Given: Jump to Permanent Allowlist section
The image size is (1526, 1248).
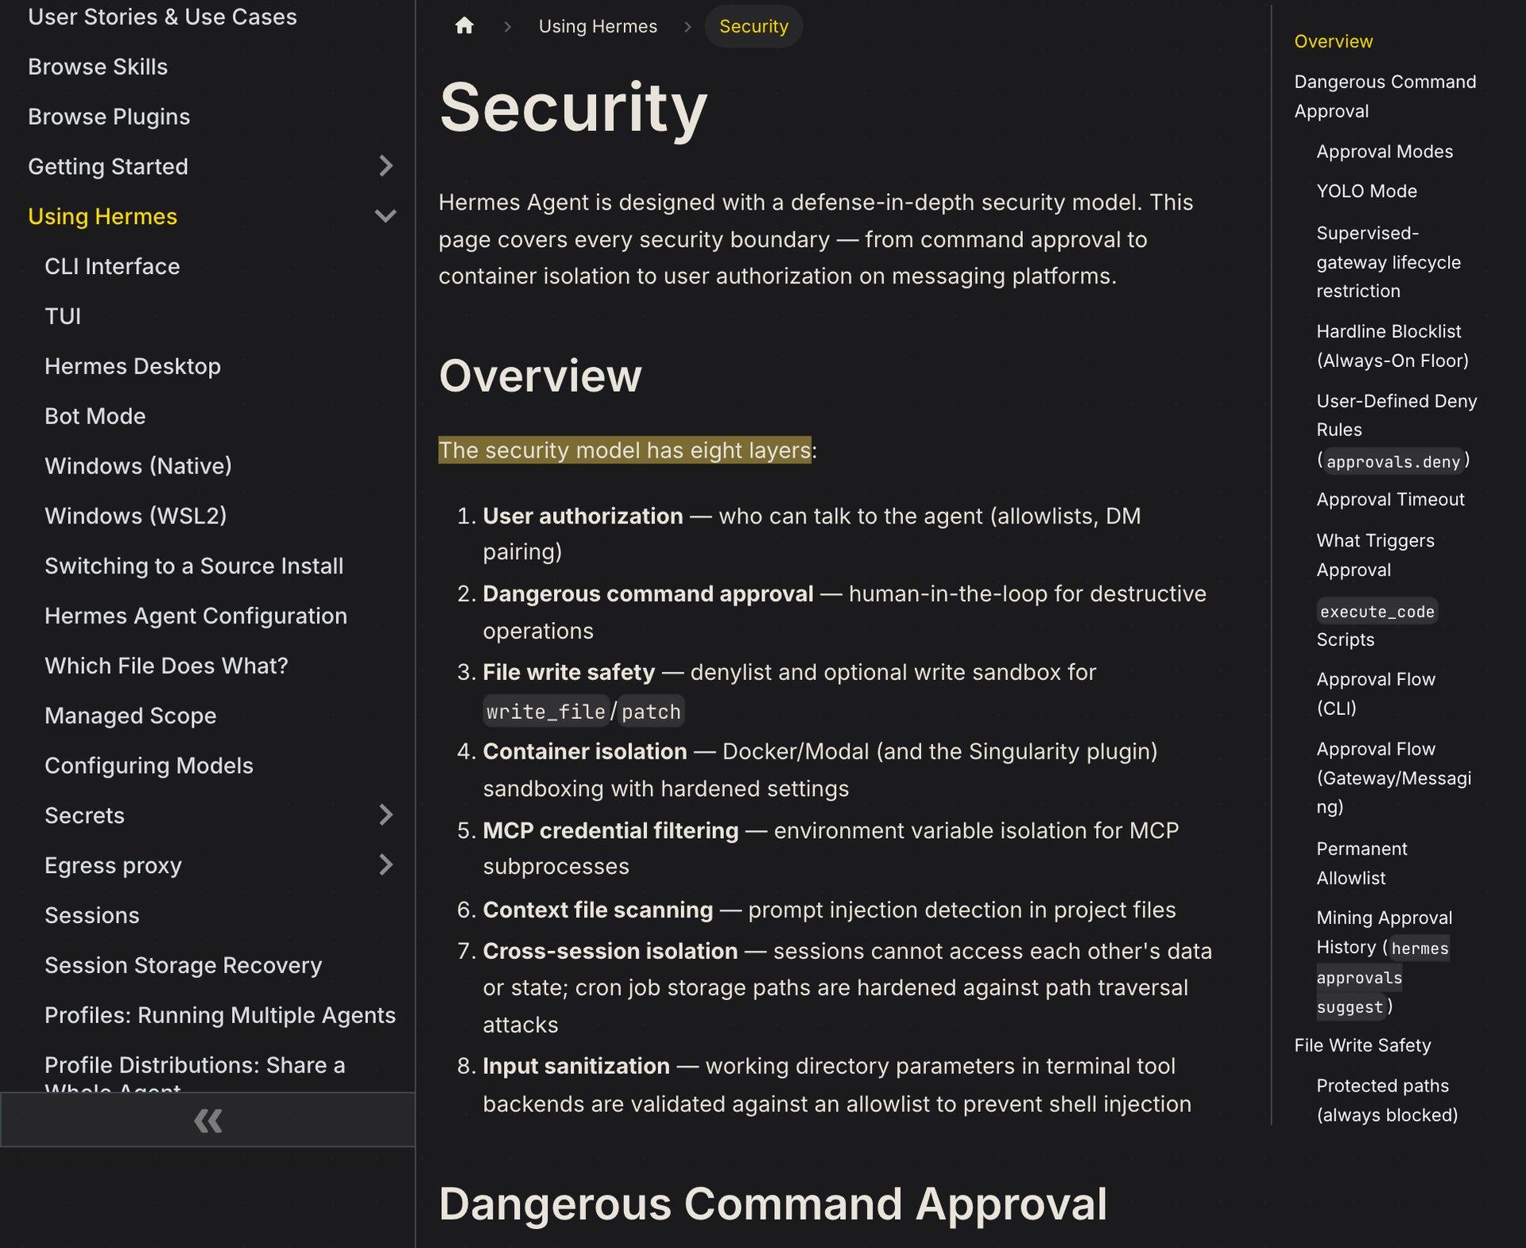Looking at the screenshot, I should tap(1361, 864).
